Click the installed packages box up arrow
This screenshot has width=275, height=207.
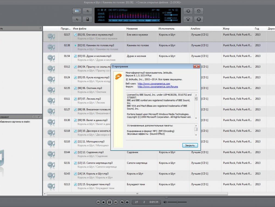coord(196,126)
